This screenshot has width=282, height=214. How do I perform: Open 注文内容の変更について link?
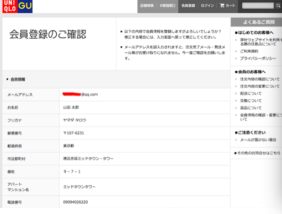[260, 87]
